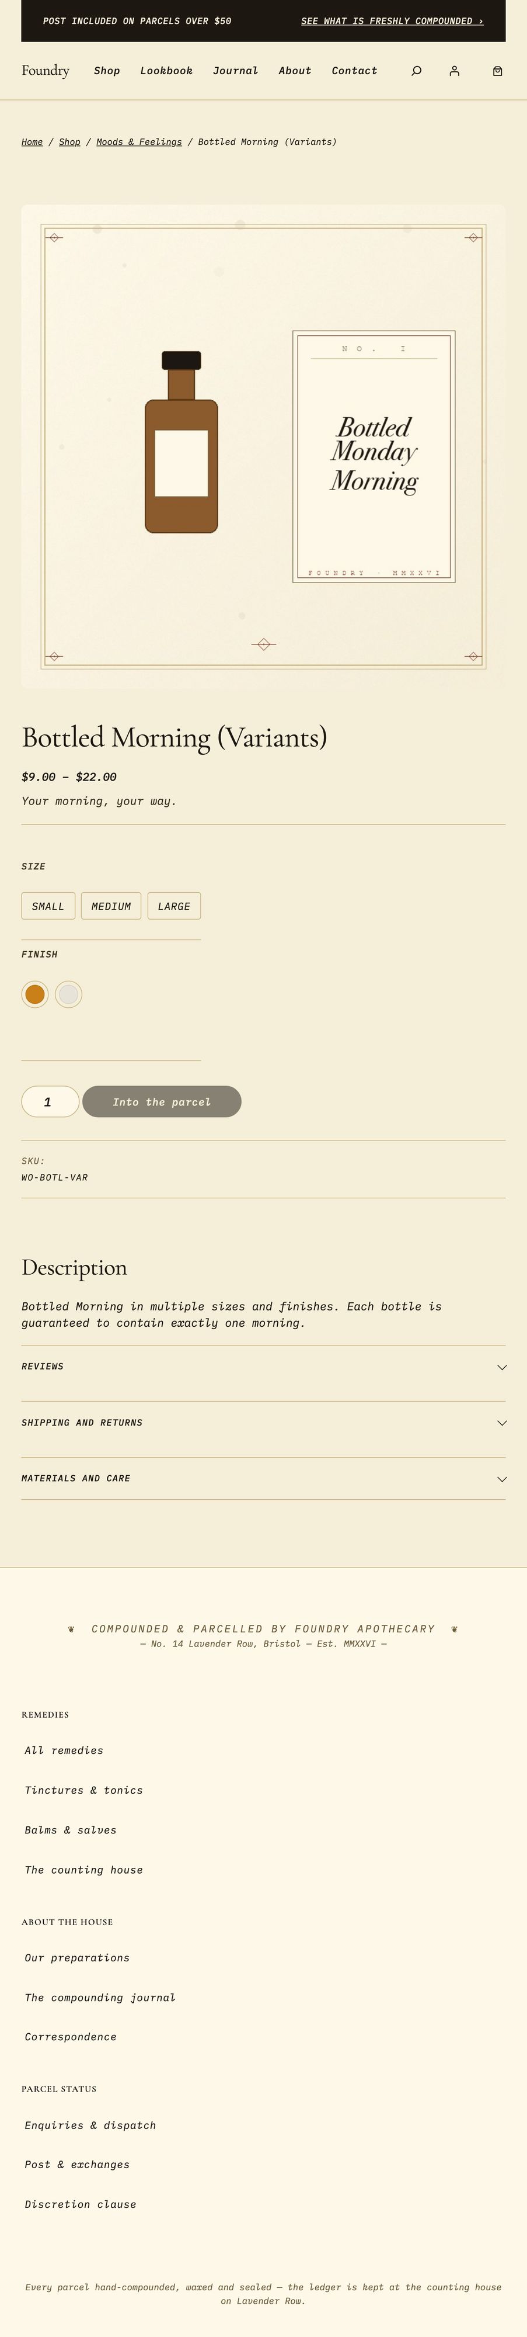
Task: Follow the See what is freshly compounded link
Action: (392, 21)
